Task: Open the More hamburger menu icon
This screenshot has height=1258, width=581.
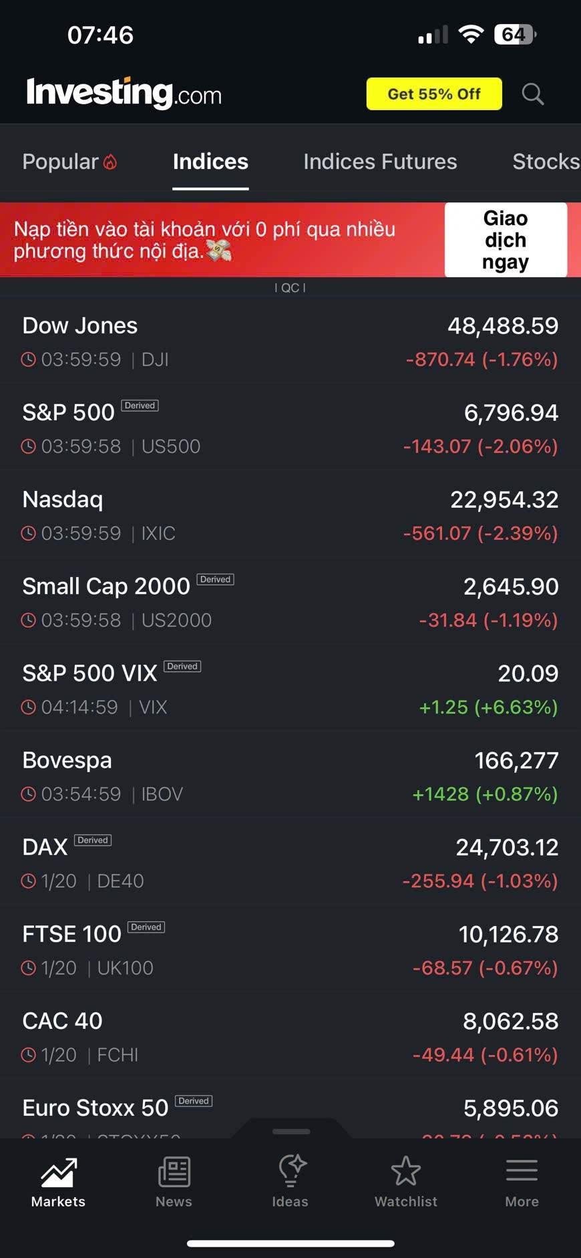Action: pyautogui.click(x=522, y=1172)
